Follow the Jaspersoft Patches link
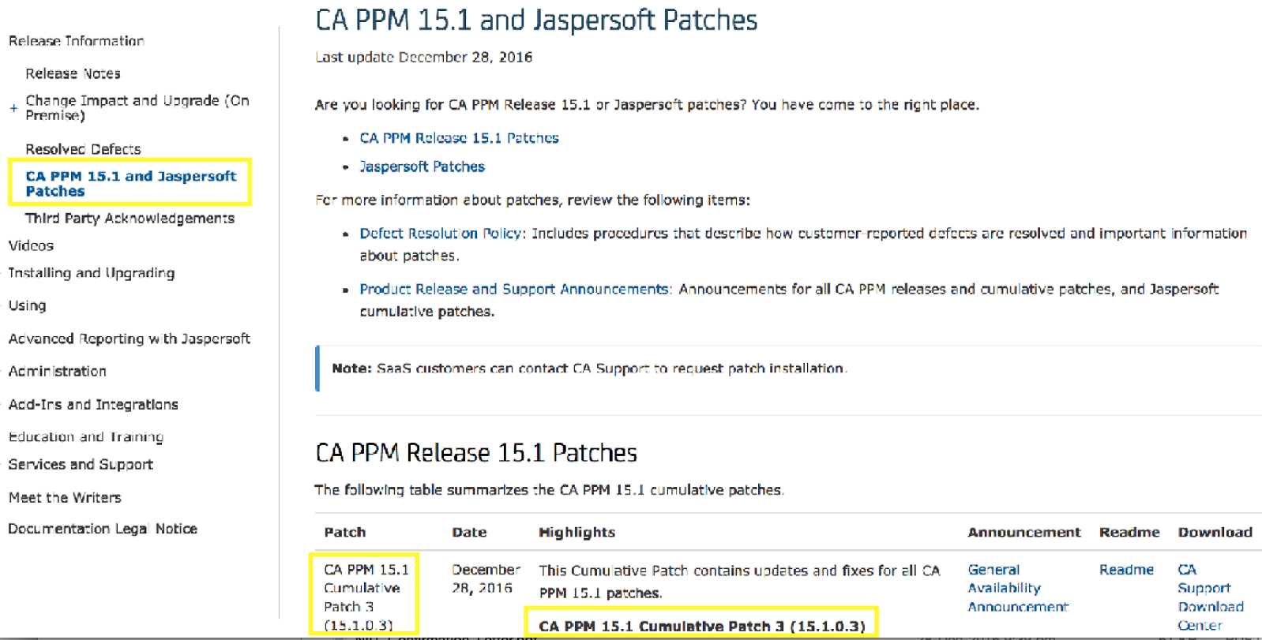The height and width of the screenshot is (640, 1262). pyautogui.click(x=422, y=167)
